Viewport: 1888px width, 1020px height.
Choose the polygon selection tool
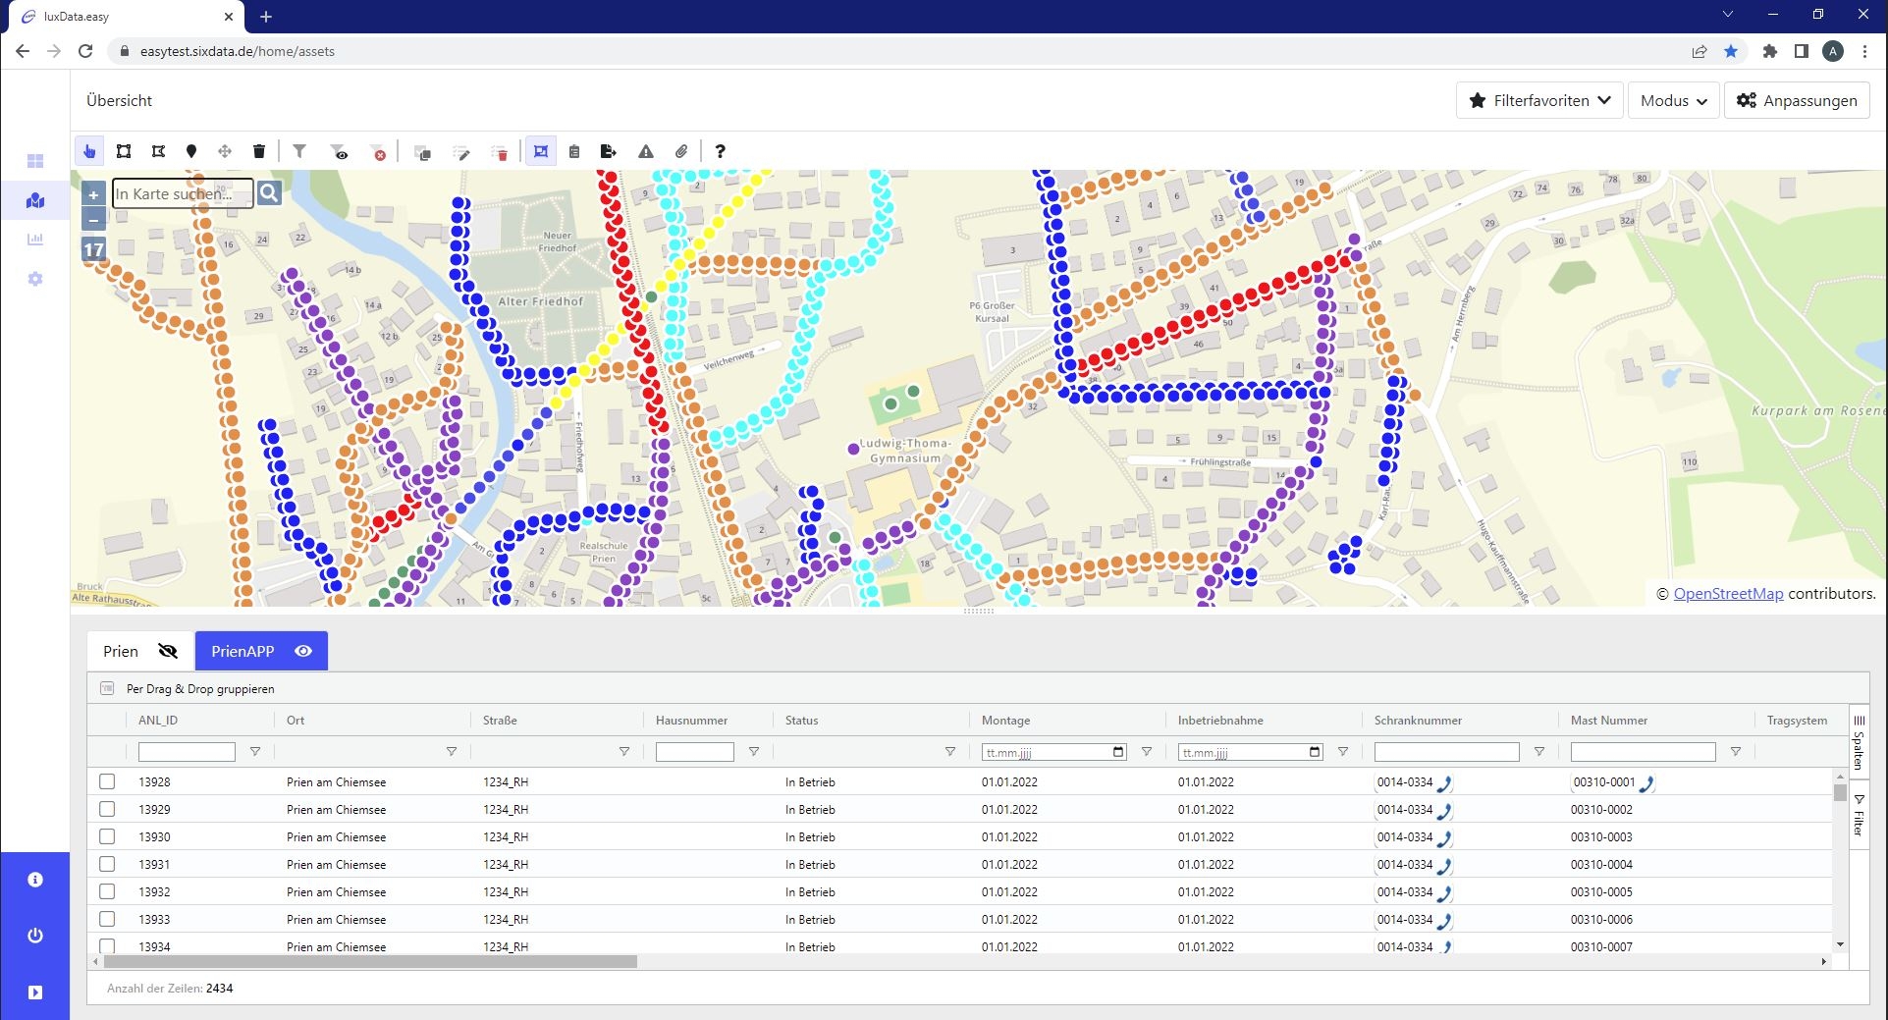[x=158, y=151]
